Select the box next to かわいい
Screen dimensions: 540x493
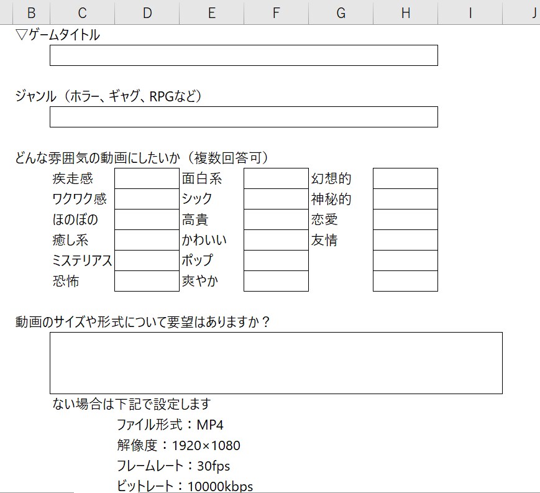coord(276,240)
